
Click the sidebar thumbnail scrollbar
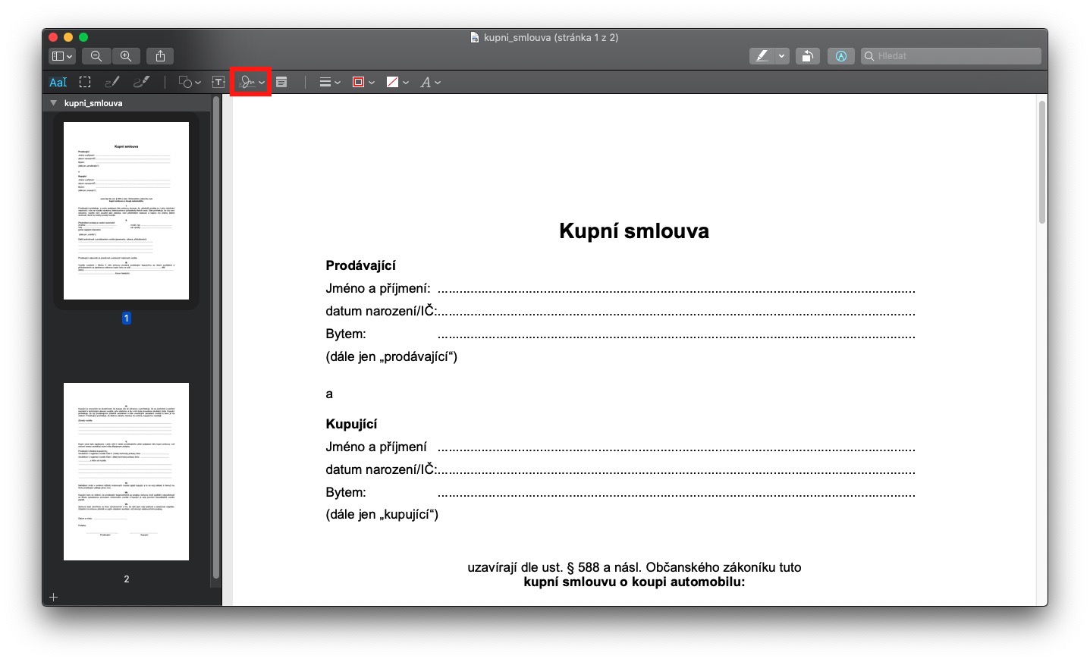click(x=216, y=337)
